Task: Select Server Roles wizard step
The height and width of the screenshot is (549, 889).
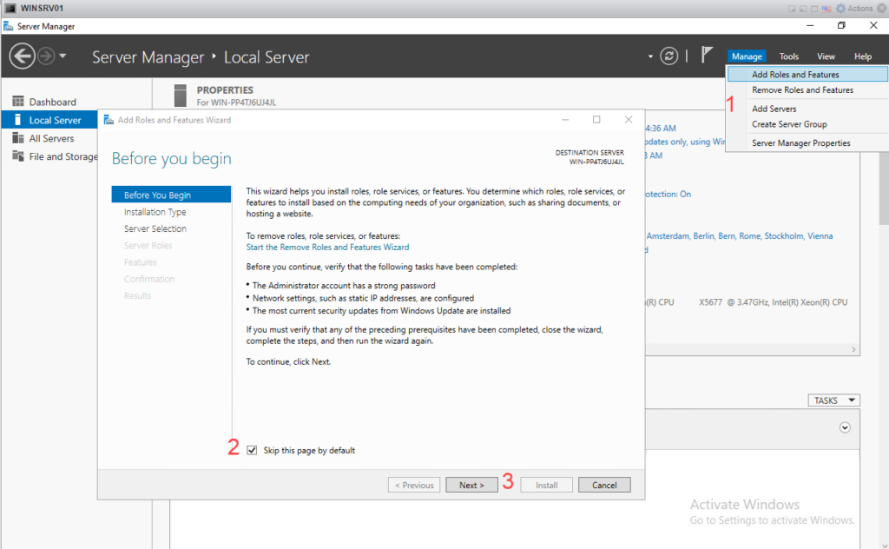Action: (x=148, y=246)
